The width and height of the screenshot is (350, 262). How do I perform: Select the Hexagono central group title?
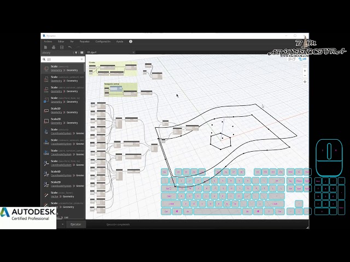(x=112, y=84)
